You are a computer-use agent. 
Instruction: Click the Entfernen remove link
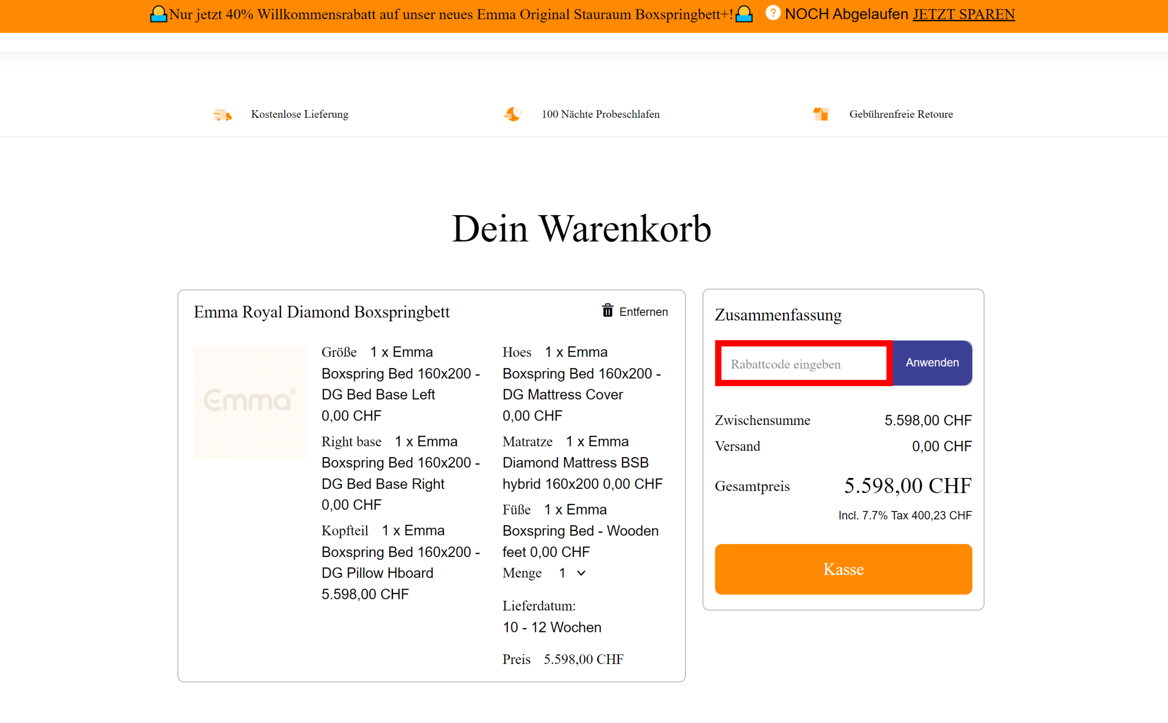(x=643, y=312)
